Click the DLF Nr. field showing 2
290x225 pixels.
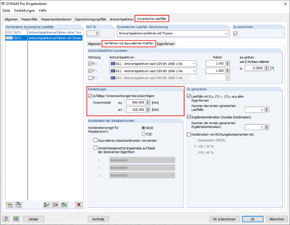pos(93,33)
